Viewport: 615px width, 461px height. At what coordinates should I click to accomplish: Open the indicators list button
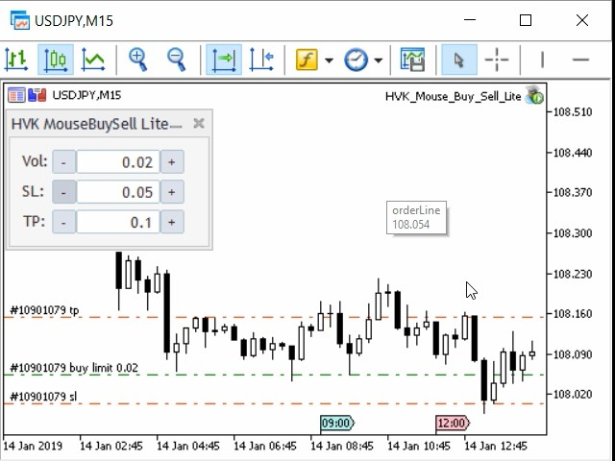coord(307,60)
